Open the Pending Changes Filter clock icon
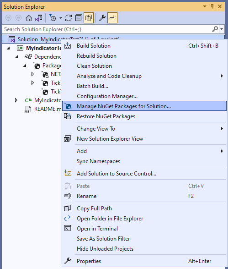This screenshot has height=269, width=228. (x=53, y=18)
